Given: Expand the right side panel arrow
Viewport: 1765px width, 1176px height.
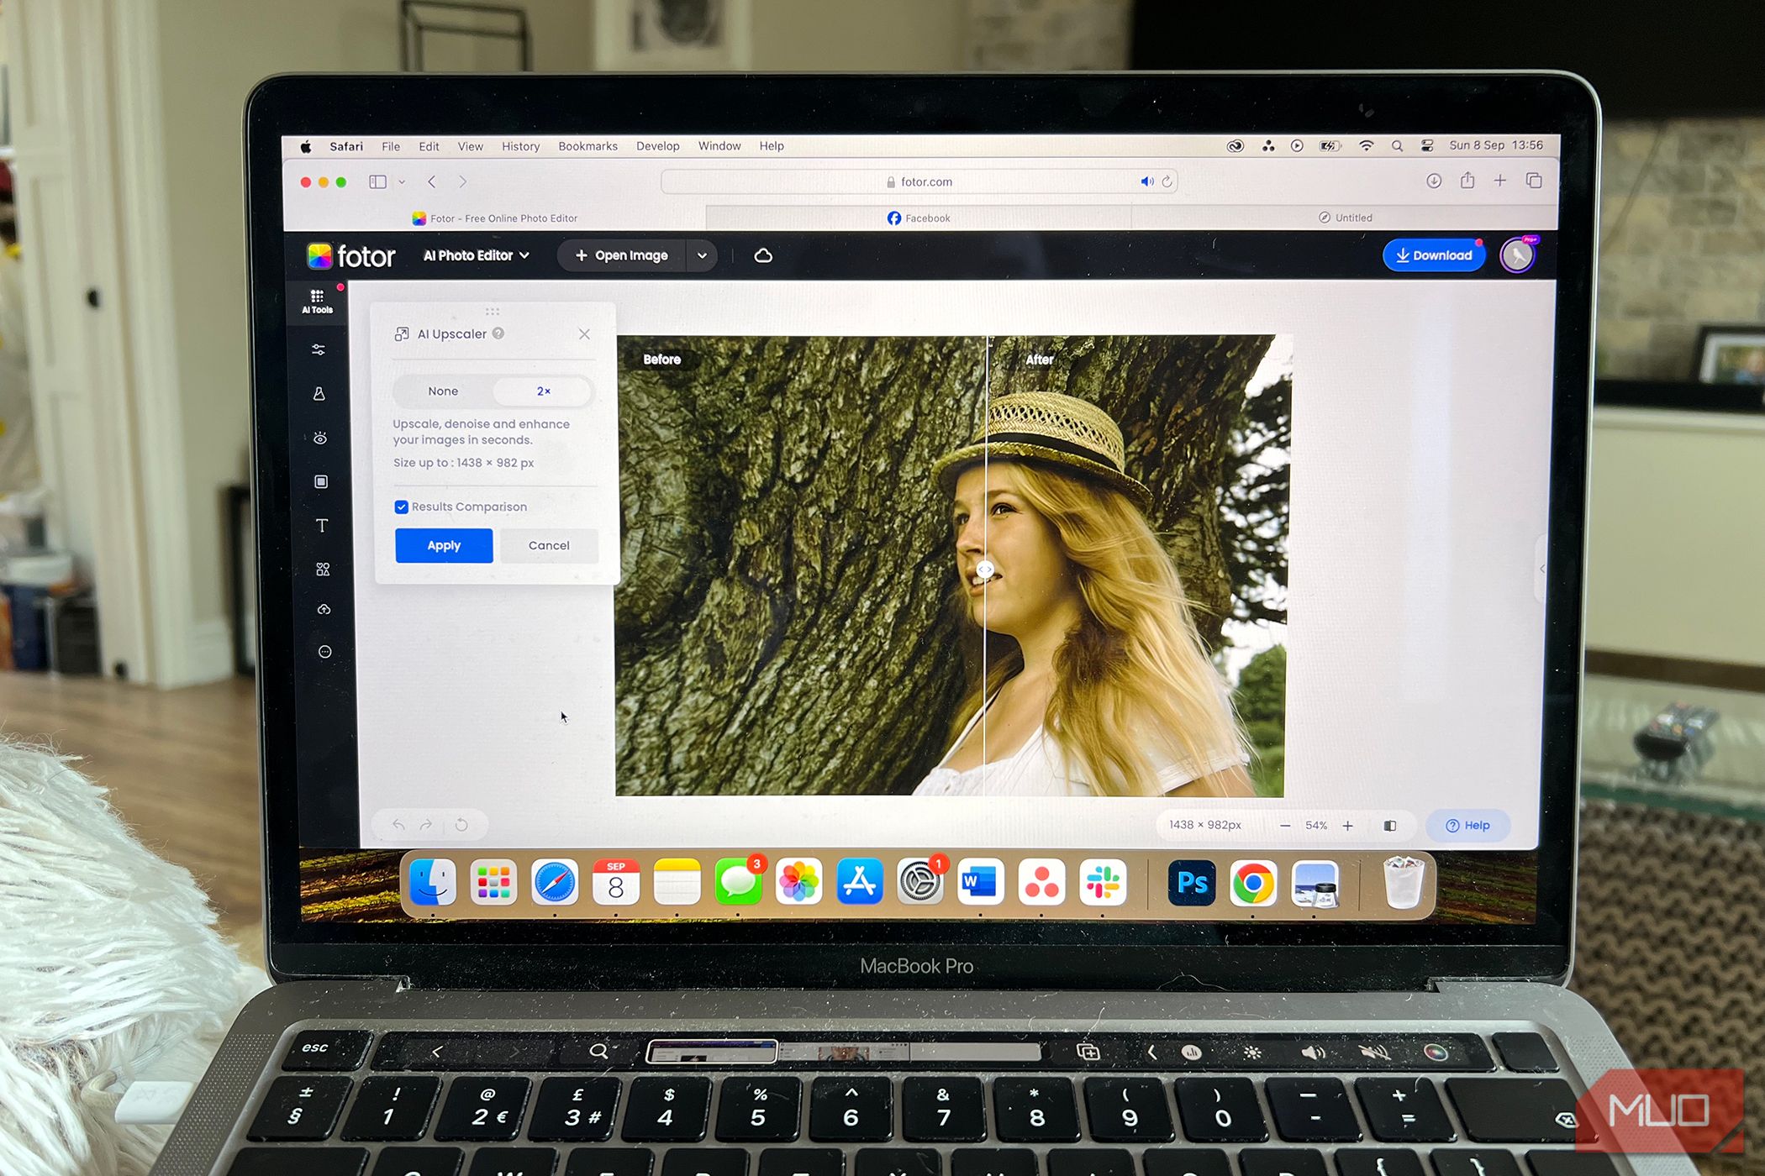Looking at the screenshot, I should coord(1541,569).
